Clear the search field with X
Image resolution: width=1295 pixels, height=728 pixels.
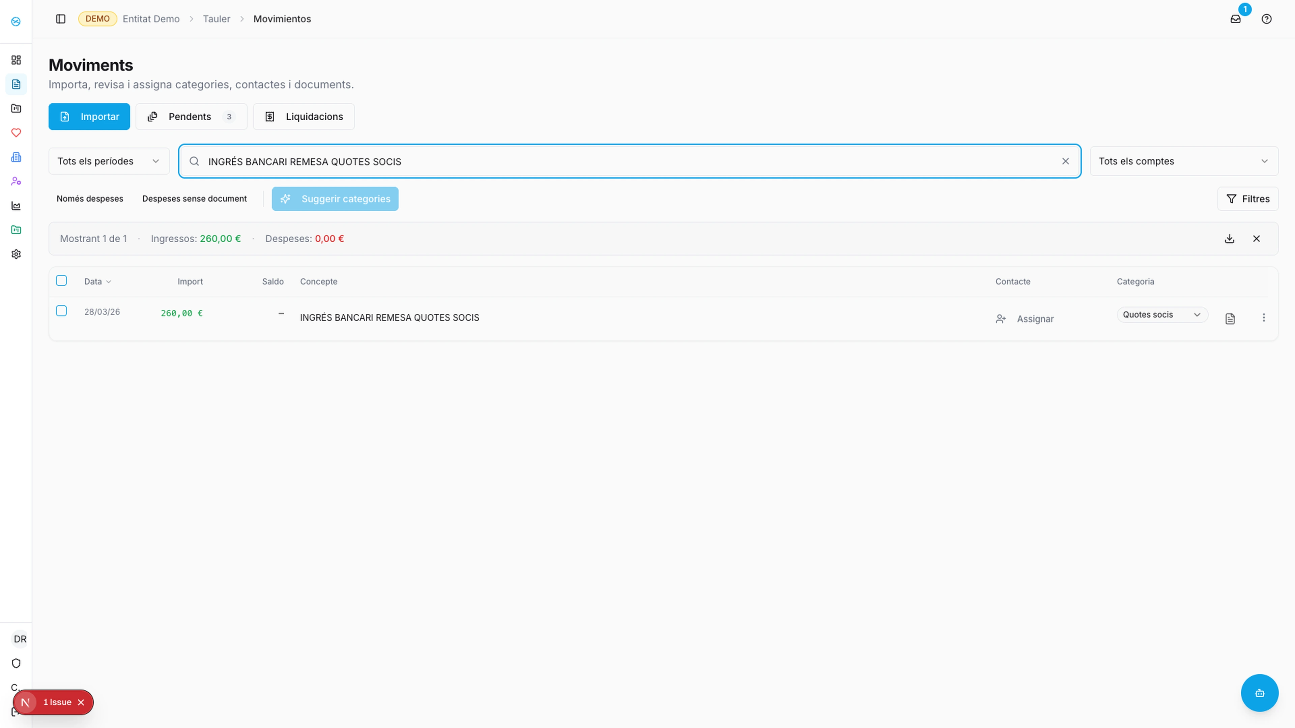1065,161
